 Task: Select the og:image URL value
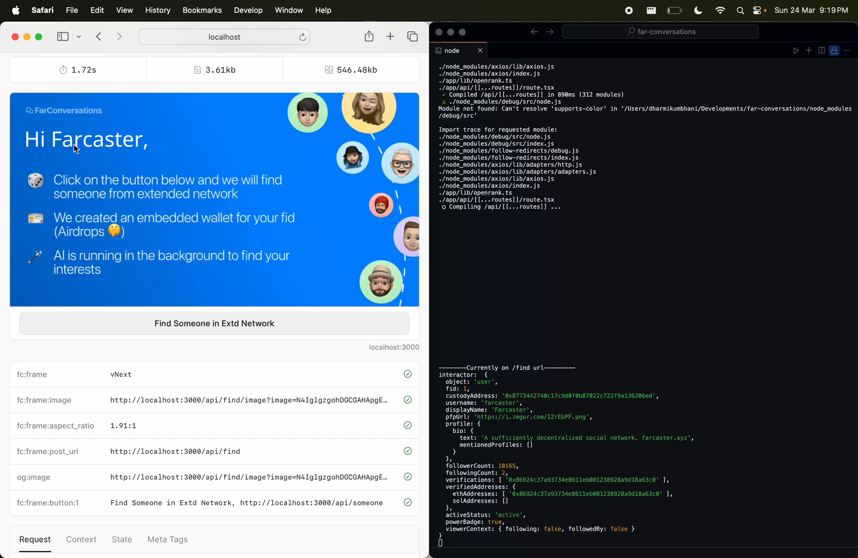tap(249, 477)
